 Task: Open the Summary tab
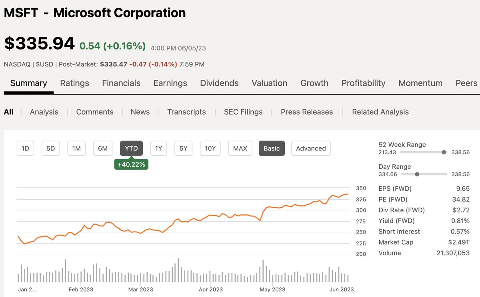click(28, 83)
